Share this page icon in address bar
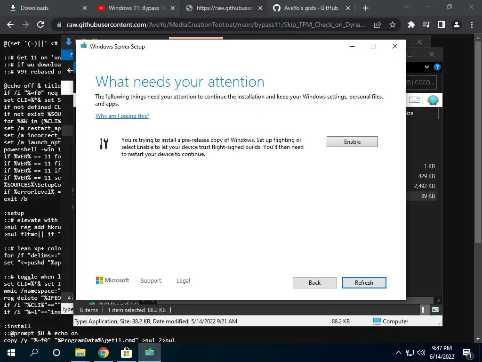Screen dimensions: 482x362 tap(378, 25)
